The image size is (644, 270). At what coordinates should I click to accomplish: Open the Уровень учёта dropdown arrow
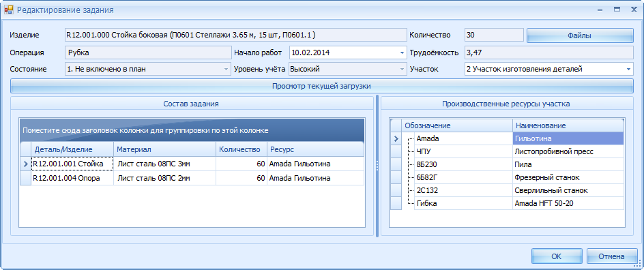point(402,70)
